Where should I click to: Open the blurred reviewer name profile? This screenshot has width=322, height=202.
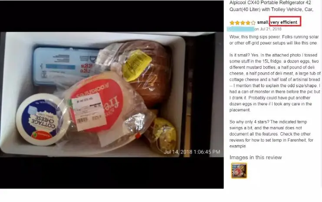(240, 29)
